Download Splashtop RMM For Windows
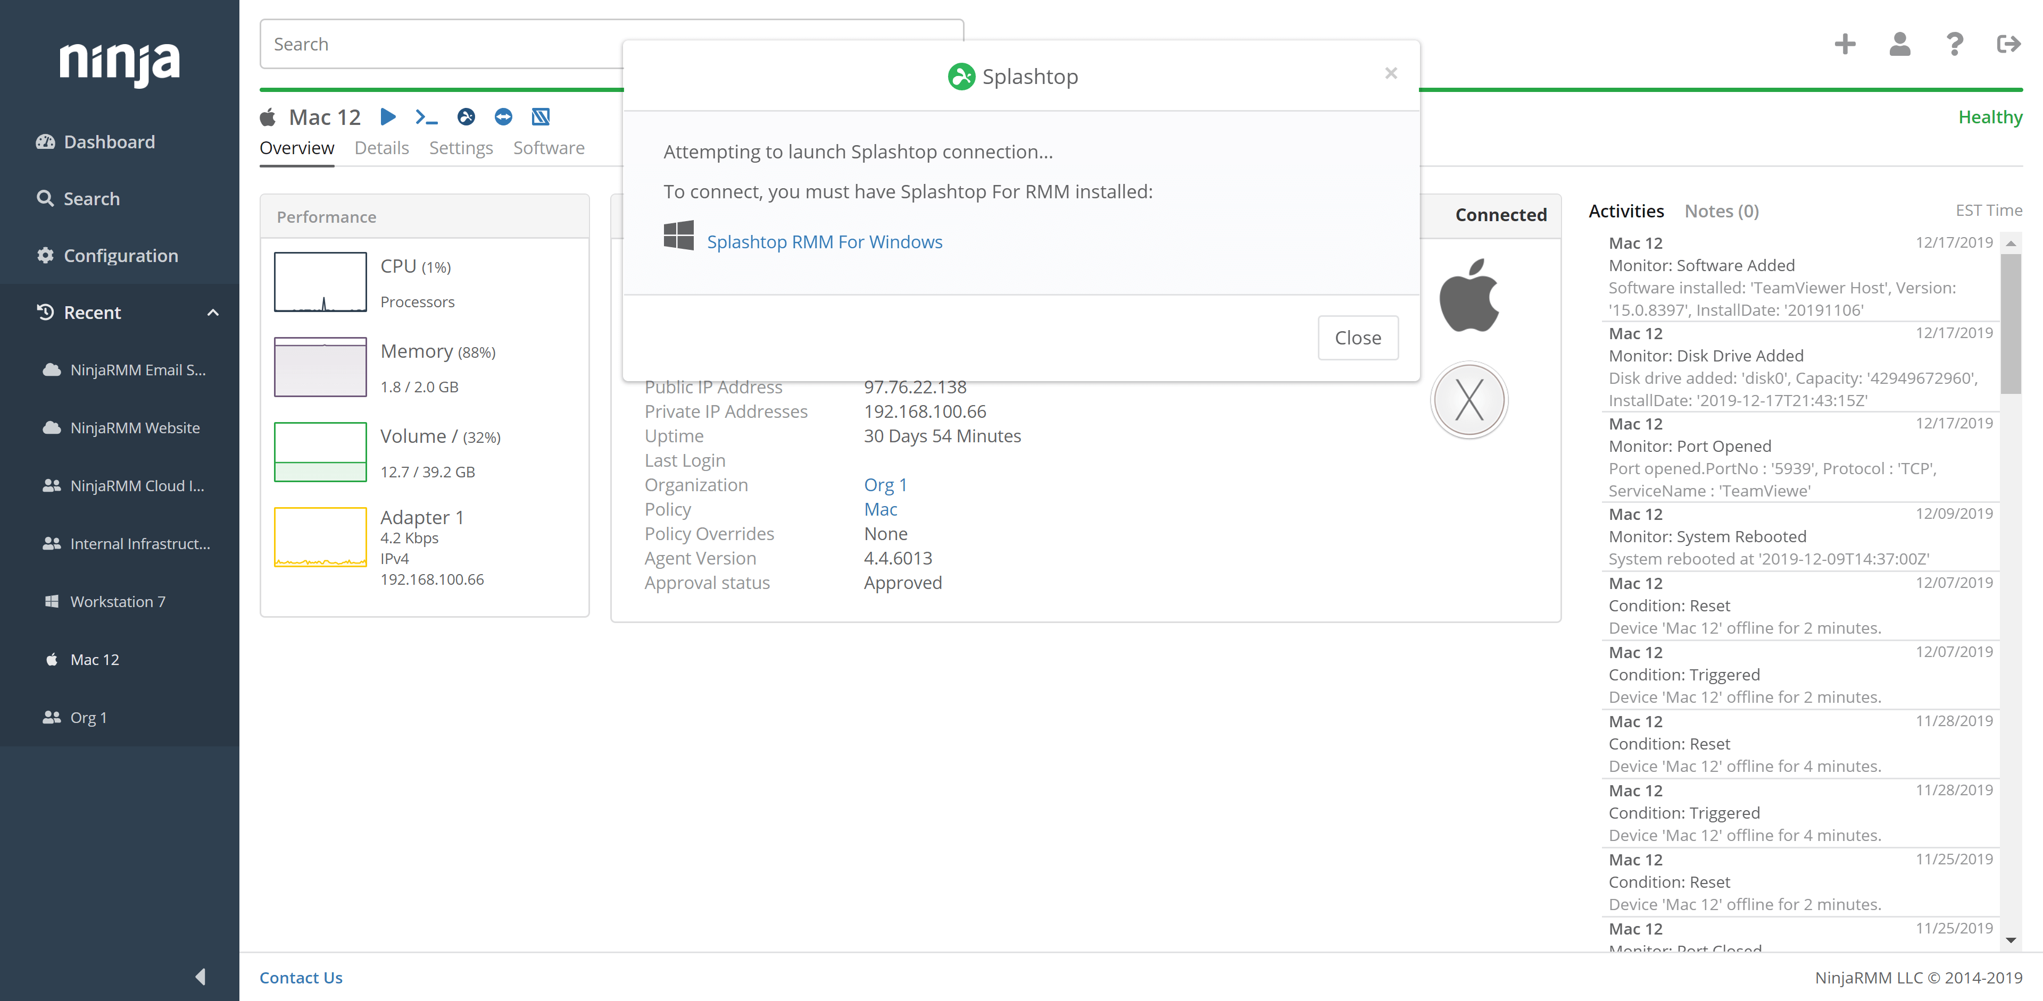Screen dimensions: 2043x1001 [825, 242]
